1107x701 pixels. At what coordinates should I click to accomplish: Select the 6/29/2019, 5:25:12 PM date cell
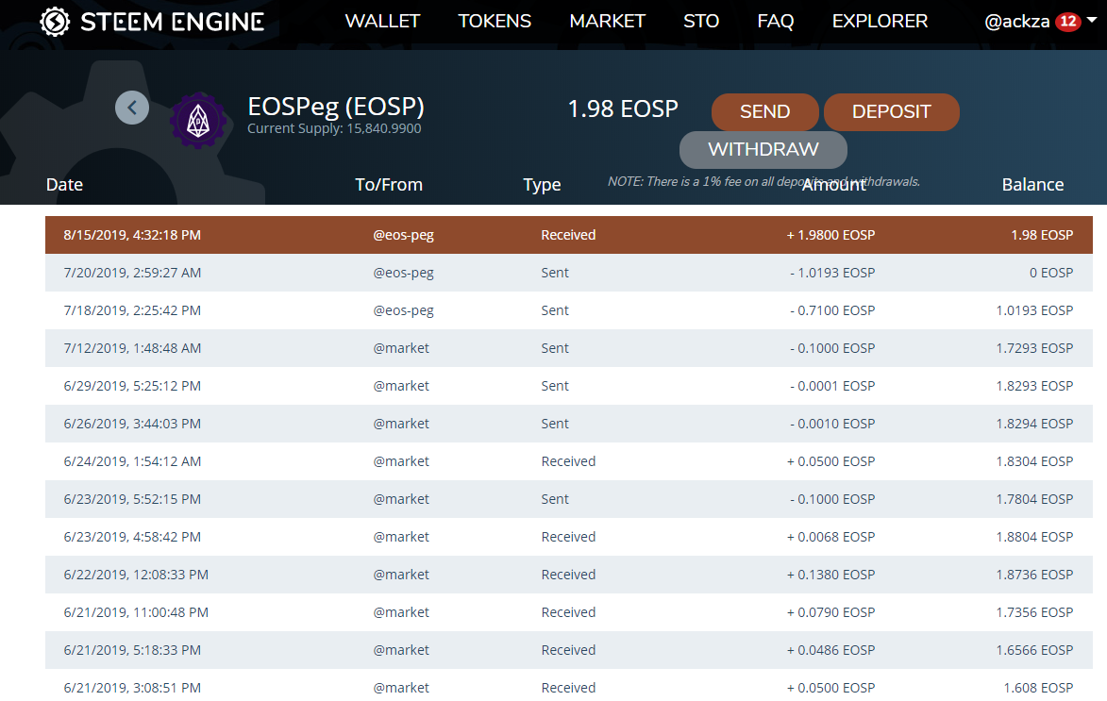click(132, 386)
